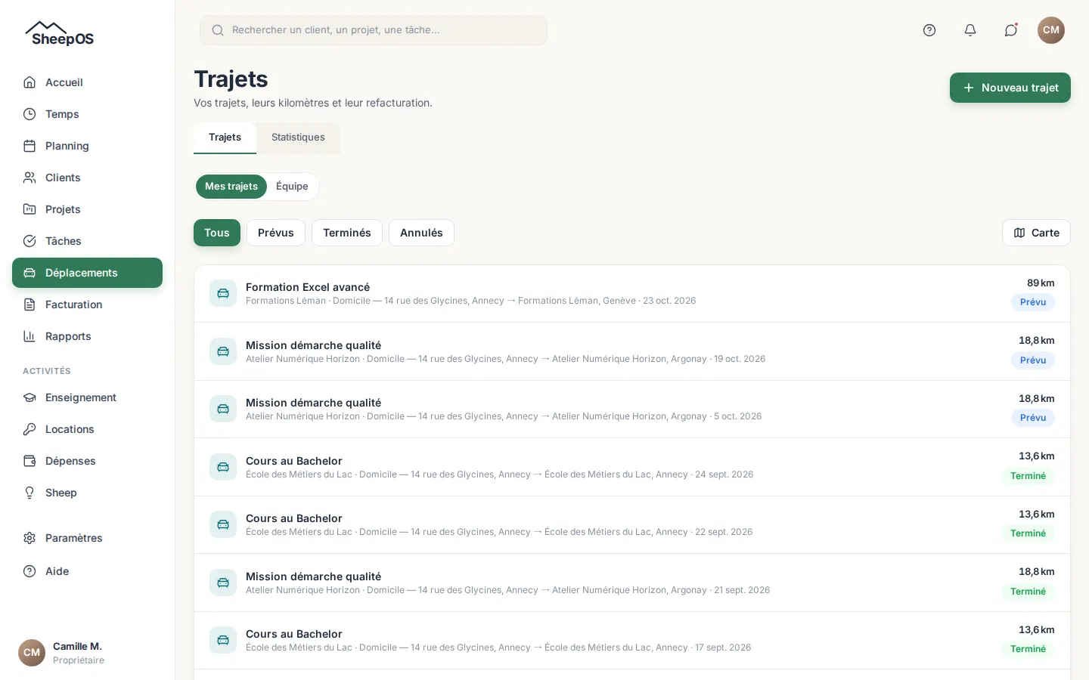Open the help circle icon in header
This screenshot has width=1089, height=680.
point(929,30)
